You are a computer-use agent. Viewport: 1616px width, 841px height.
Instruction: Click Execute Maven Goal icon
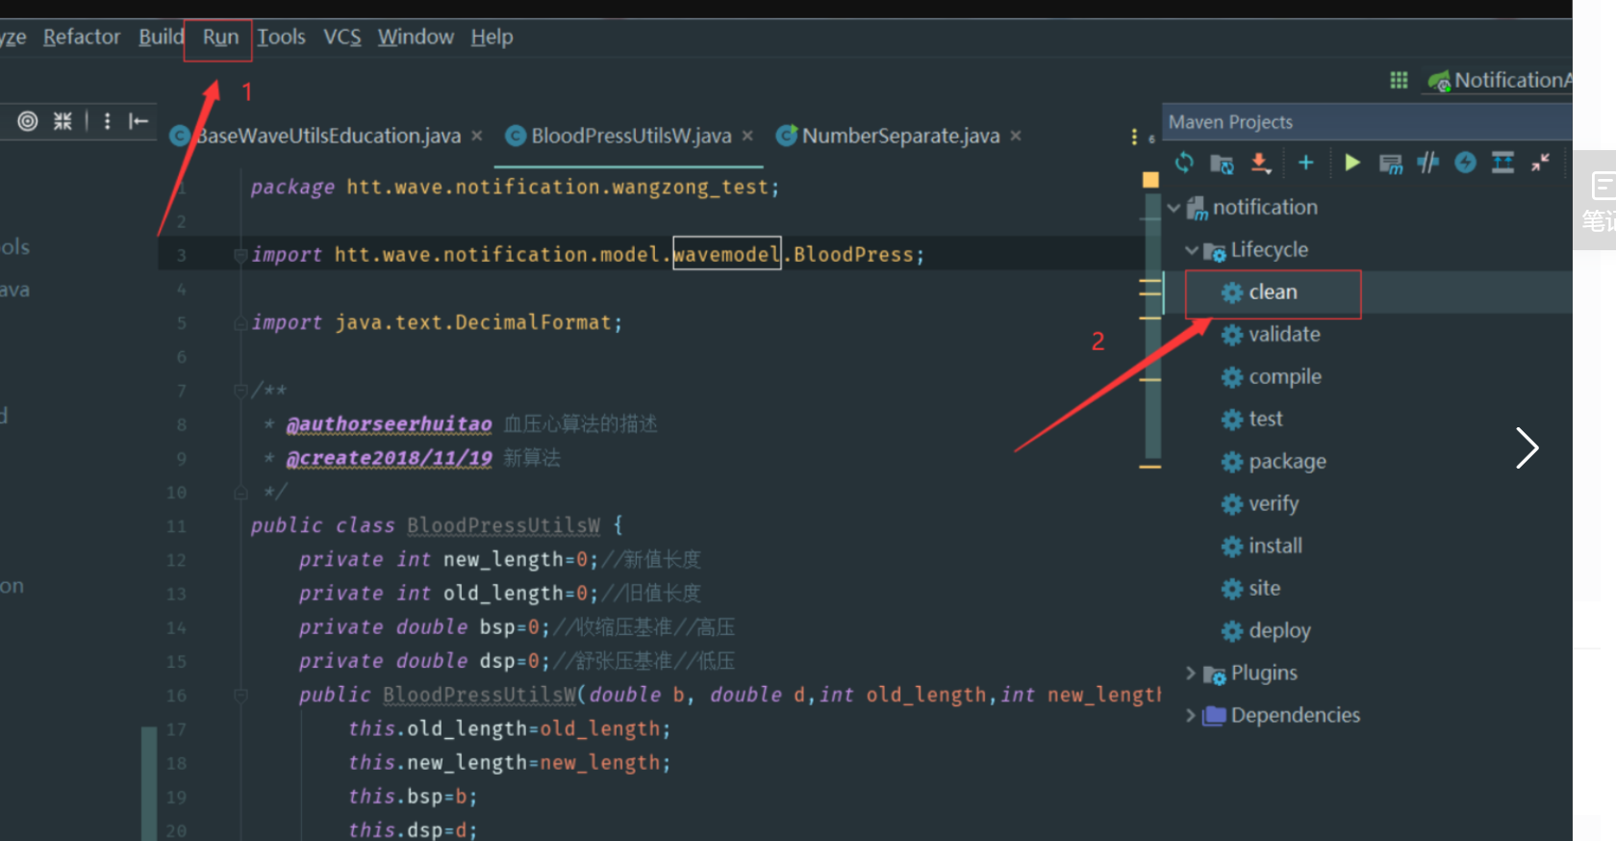click(x=1390, y=164)
